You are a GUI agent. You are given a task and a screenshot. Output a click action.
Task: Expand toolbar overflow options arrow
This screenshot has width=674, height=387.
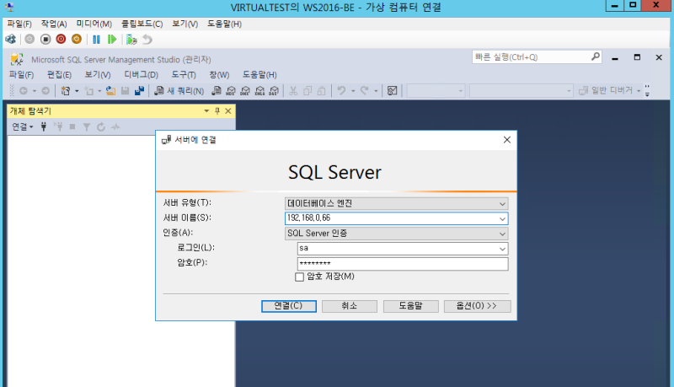[647, 91]
